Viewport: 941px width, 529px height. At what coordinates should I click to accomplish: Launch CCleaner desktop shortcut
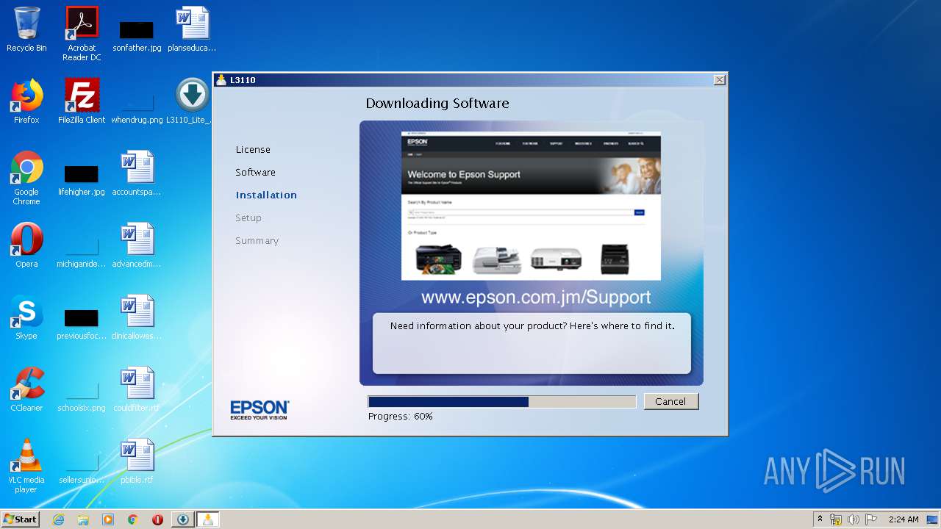coord(26,389)
